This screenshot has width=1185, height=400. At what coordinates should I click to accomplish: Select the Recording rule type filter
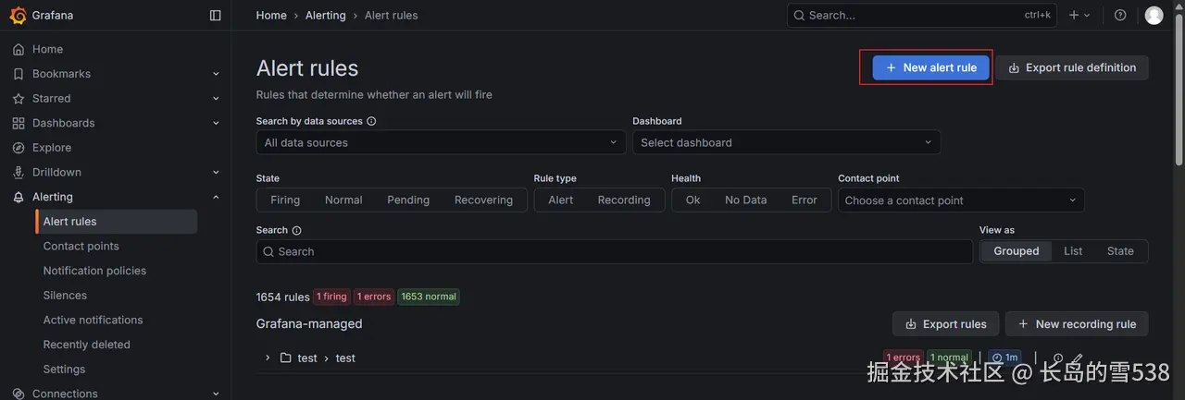pyautogui.click(x=623, y=200)
